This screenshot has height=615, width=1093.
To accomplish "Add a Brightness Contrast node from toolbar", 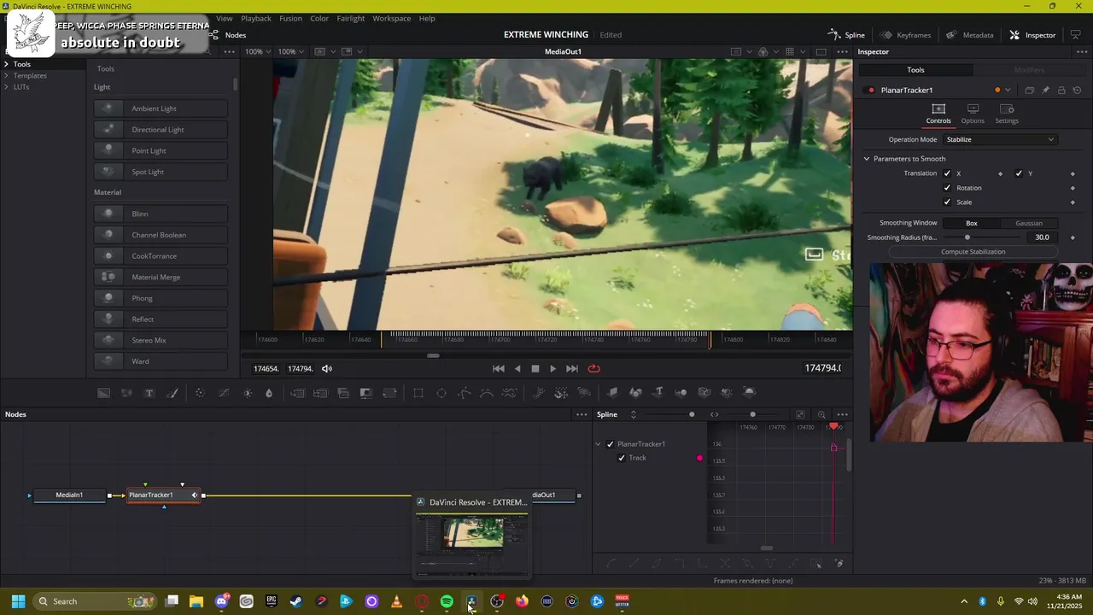I will pyautogui.click(x=248, y=393).
